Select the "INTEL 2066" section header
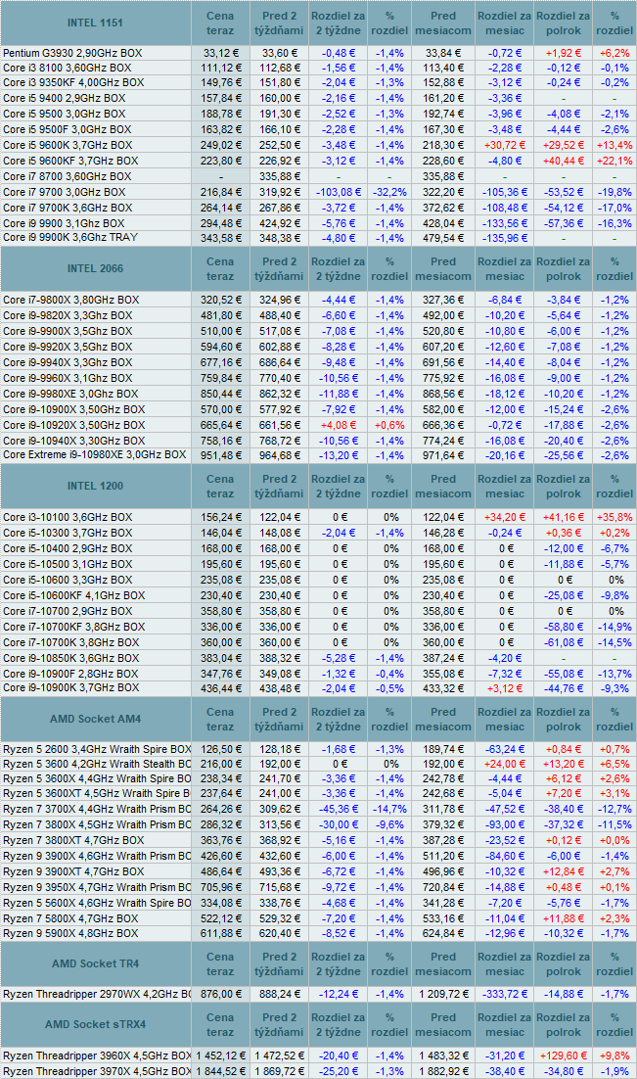The width and height of the screenshot is (637, 1079). [x=96, y=268]
